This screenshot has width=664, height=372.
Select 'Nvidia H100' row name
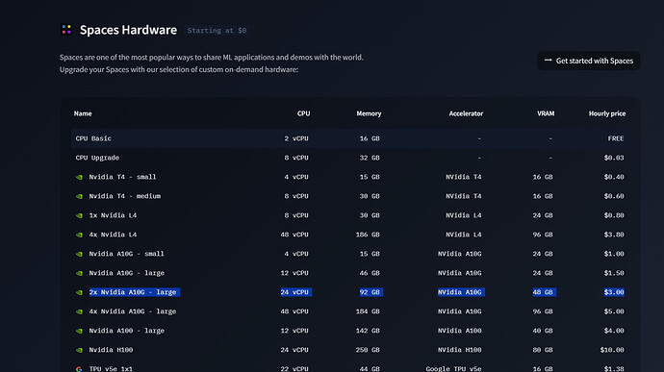(x=111, y=350)
